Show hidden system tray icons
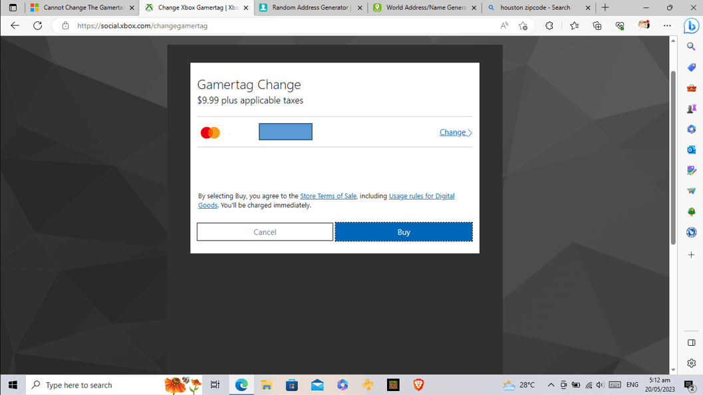The width and height of the screenshot is (703, 395). click(551, 384)
